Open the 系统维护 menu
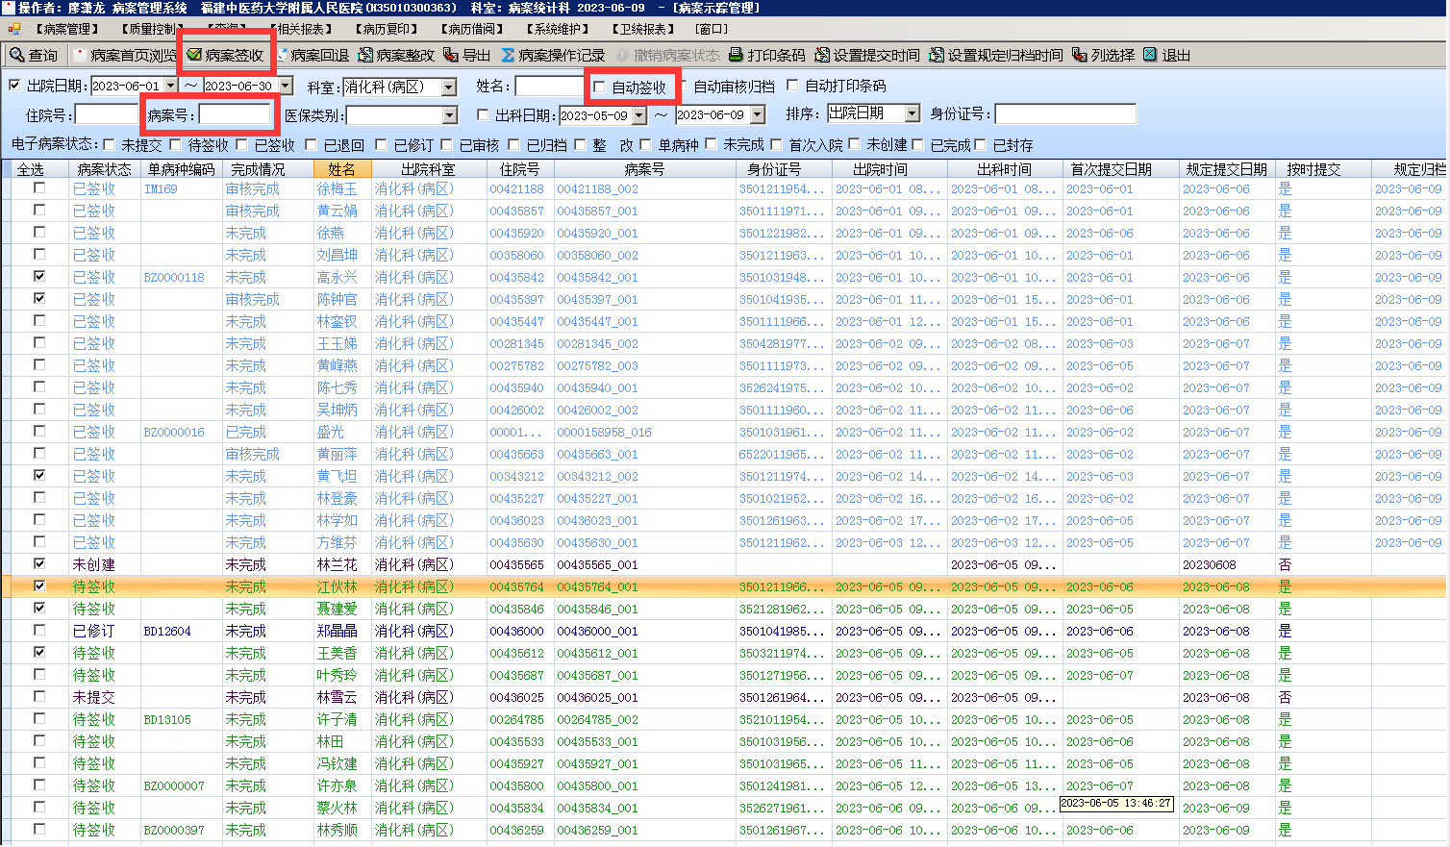Viewport: 1450px width, 847px height. pos(559,29)
